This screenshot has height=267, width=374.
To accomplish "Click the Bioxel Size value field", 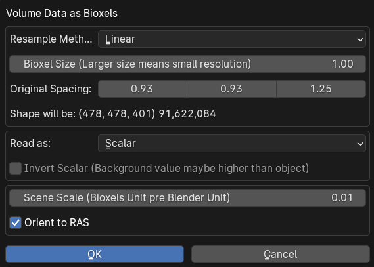I will (187, 64).
